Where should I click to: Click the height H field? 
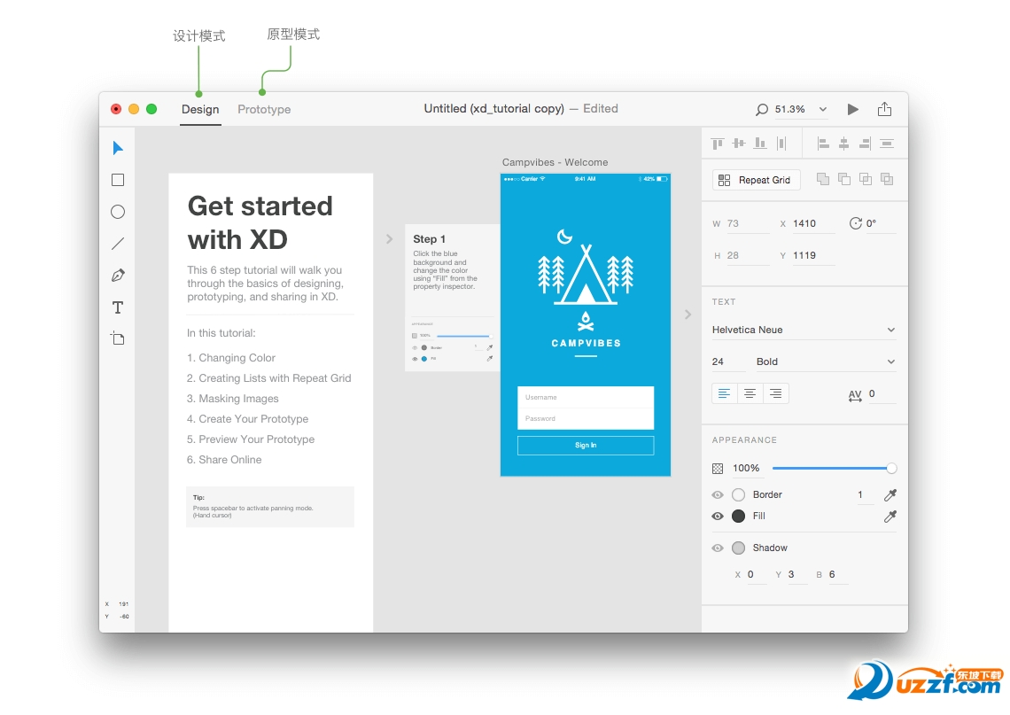tap(747, 256)
